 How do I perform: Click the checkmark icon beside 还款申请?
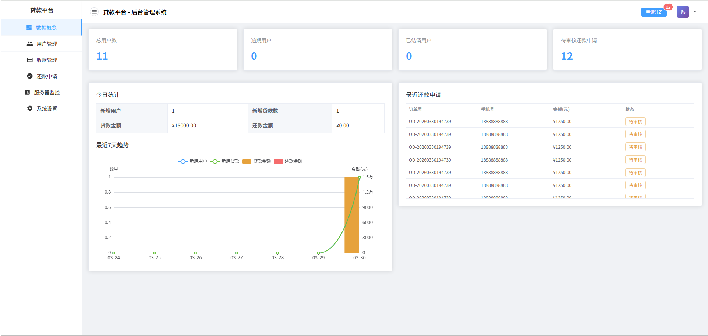coord(30,76)
